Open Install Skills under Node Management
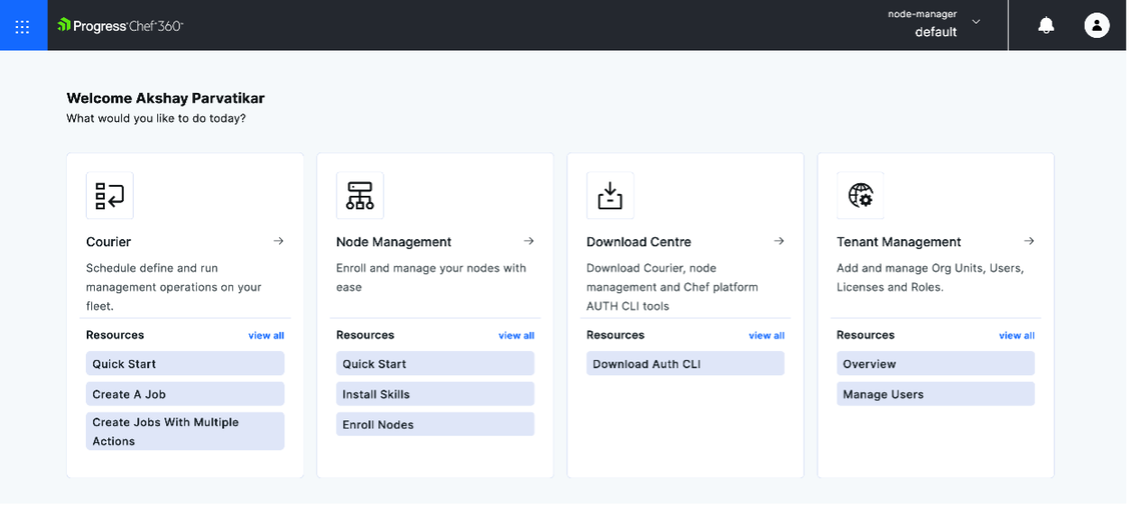 coord(435,394)
